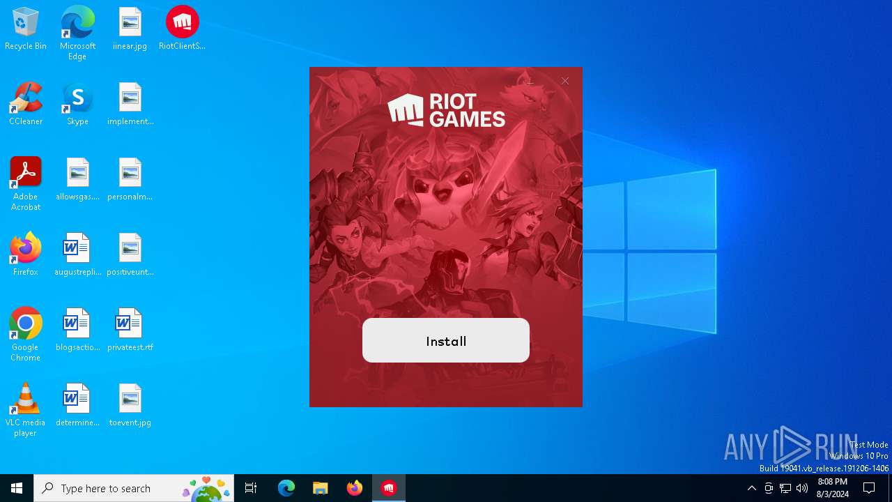Select the RiotClientS... desktop icon
The height and width of the screenshot is (502, 892).
tap(182, 29)
